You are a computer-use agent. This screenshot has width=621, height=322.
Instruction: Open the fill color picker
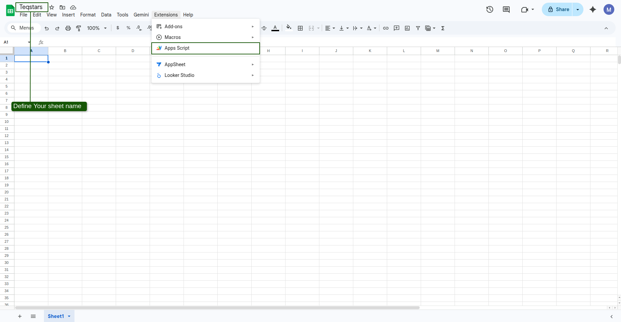click(289, 28)
